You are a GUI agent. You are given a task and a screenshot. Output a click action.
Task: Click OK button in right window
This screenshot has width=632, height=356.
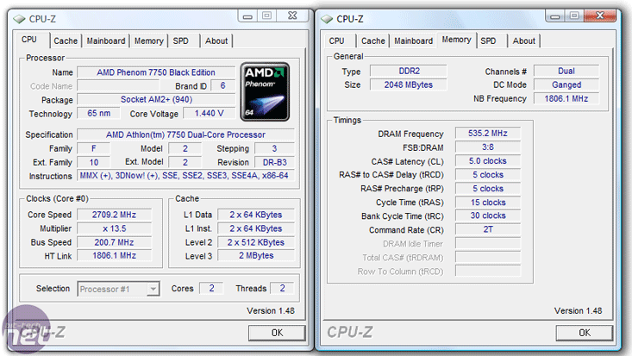pos(585,333)
